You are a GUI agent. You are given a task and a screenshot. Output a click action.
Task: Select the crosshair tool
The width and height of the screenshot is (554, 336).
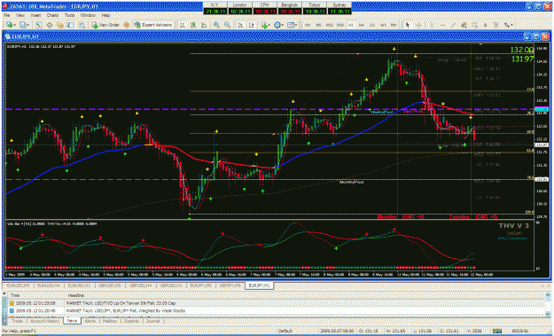[x=418, y=25]
